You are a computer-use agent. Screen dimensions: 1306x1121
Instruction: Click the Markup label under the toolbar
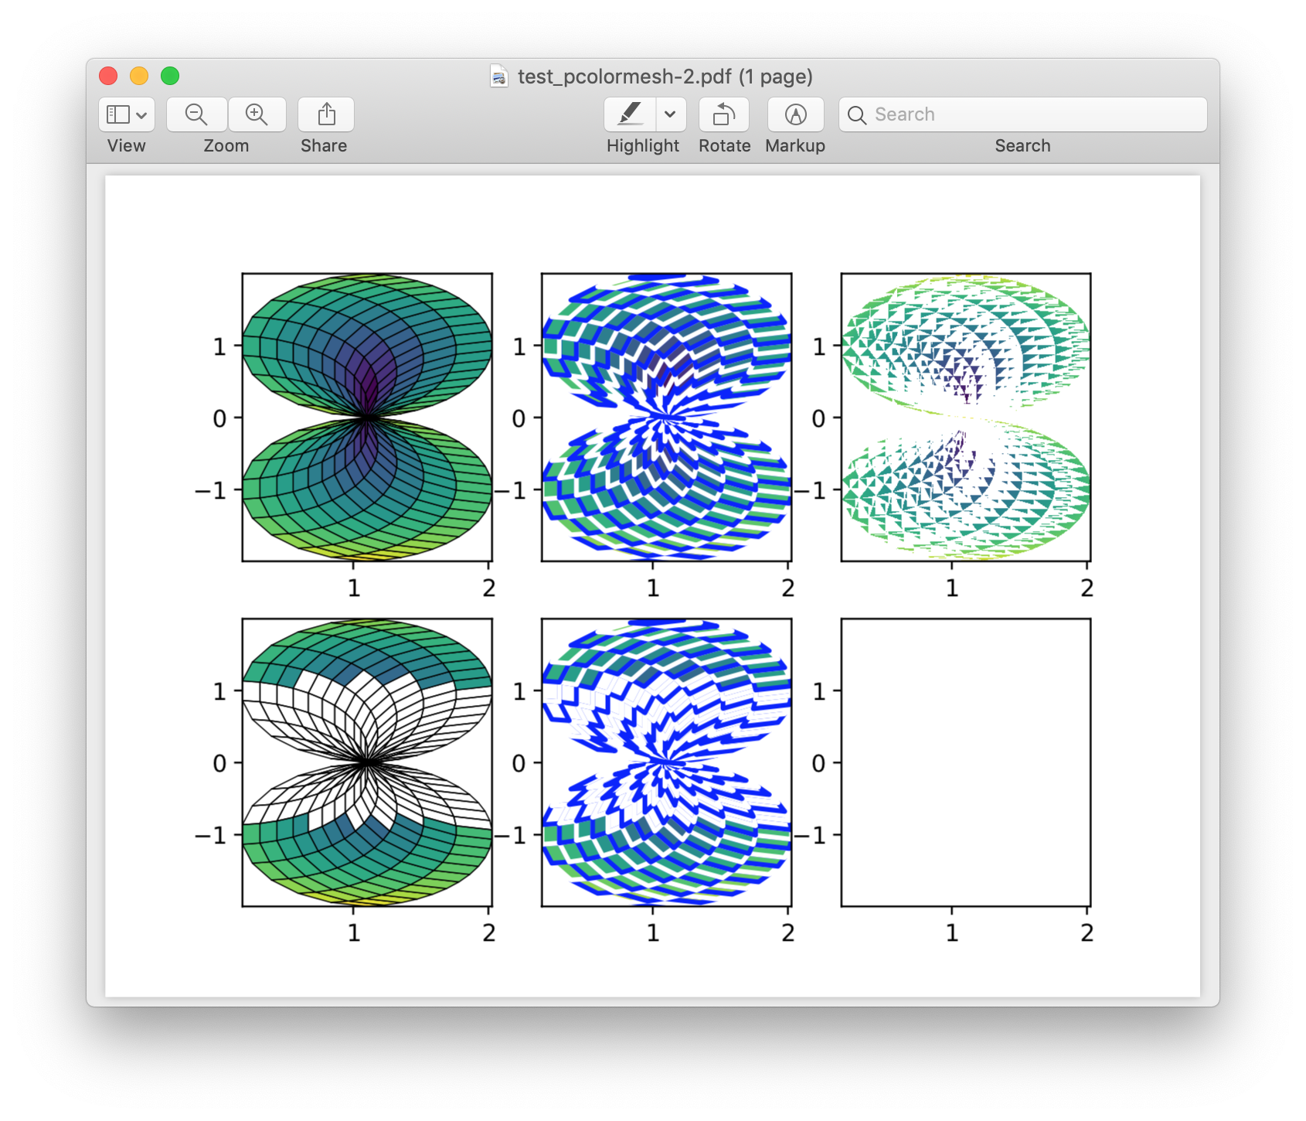[795, 146]
